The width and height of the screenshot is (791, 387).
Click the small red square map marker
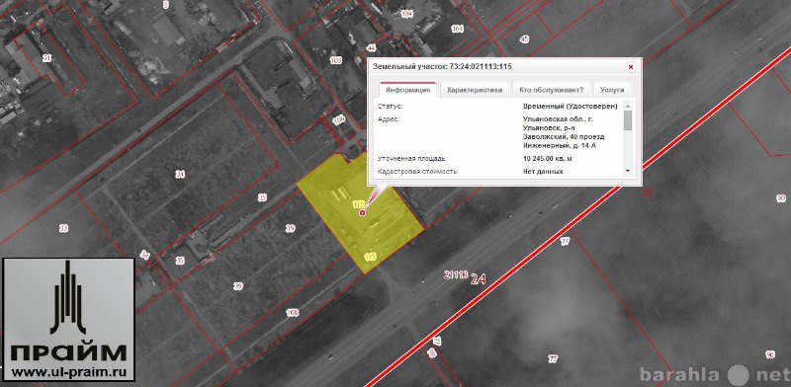pyautogui.click(x=648, y=193)
